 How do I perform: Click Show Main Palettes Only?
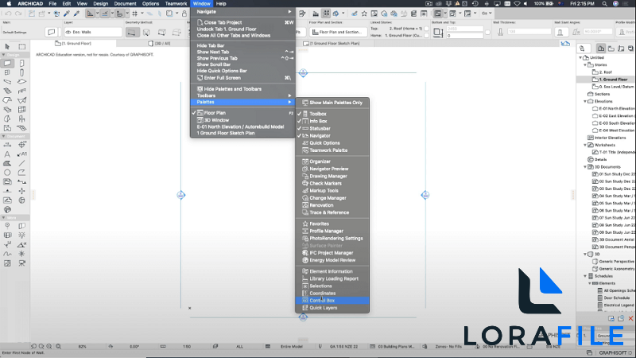(332, 103)
